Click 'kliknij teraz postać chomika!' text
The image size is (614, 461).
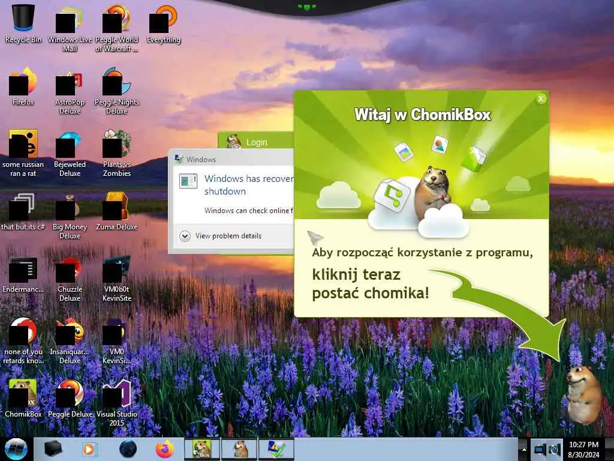coord(371,283)
